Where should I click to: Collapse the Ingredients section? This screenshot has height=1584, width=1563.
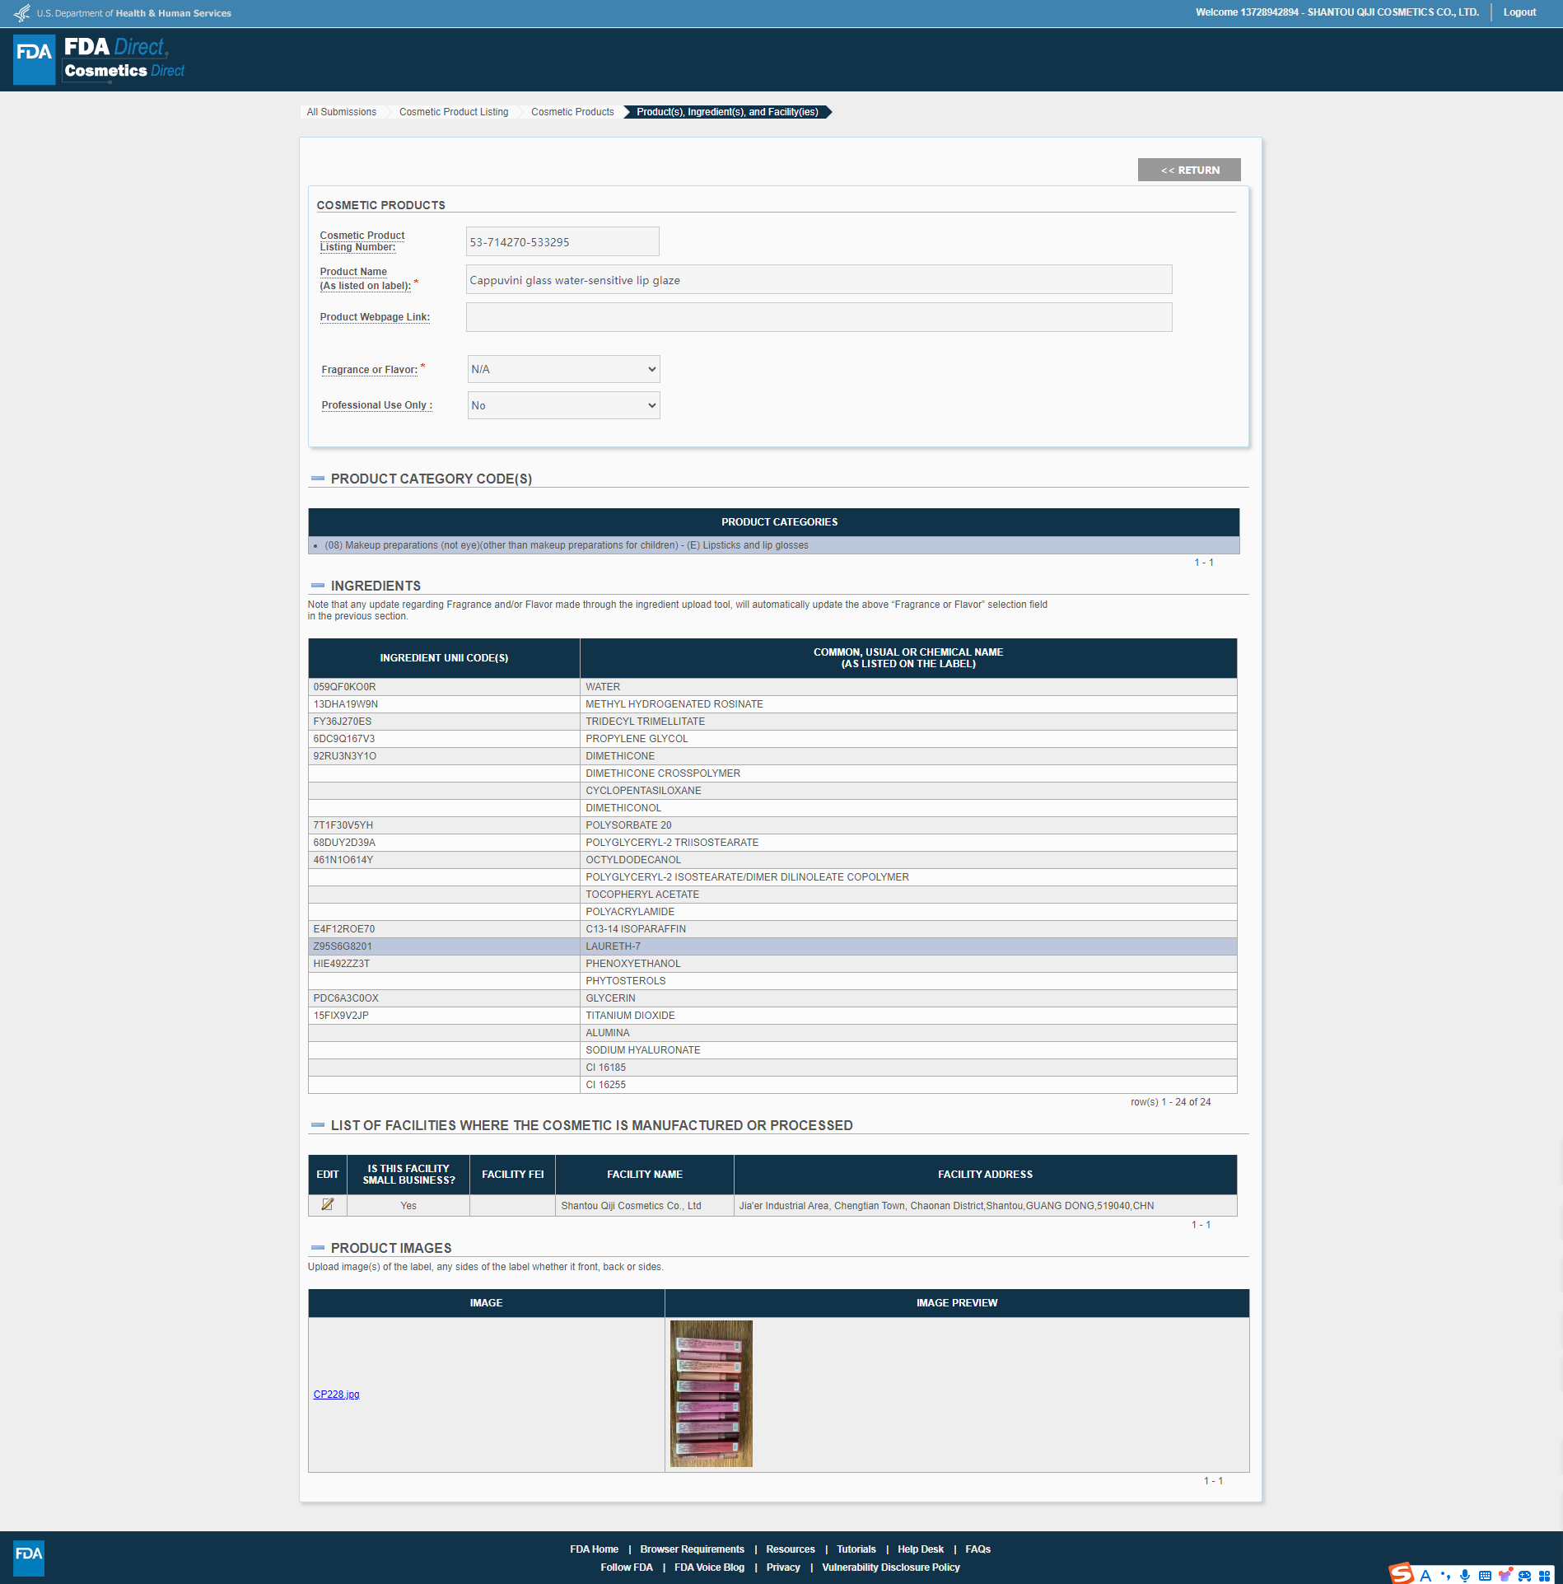click(x=318, y=586)
